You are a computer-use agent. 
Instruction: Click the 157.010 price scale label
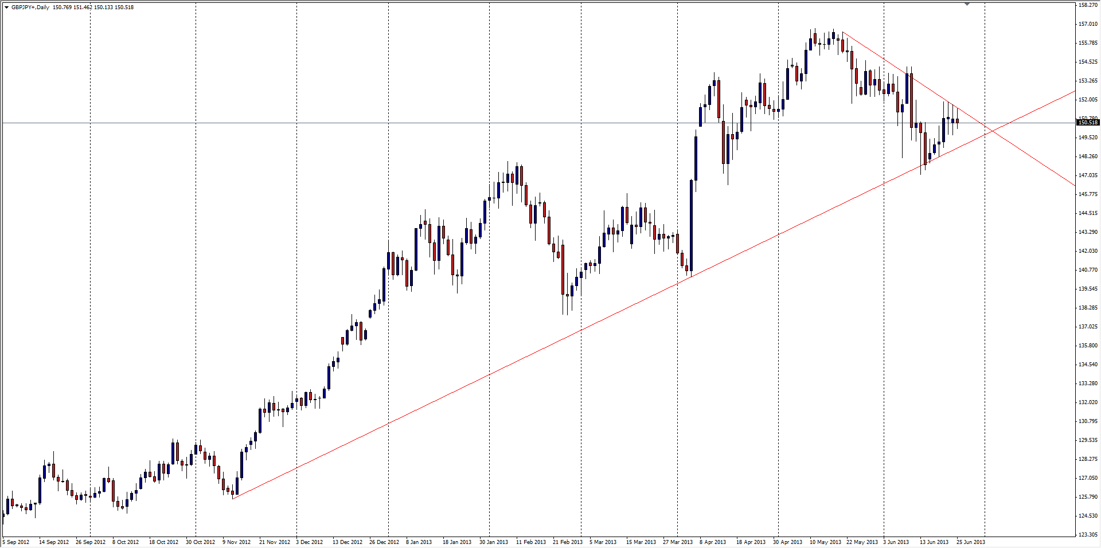pos(1088,24)
